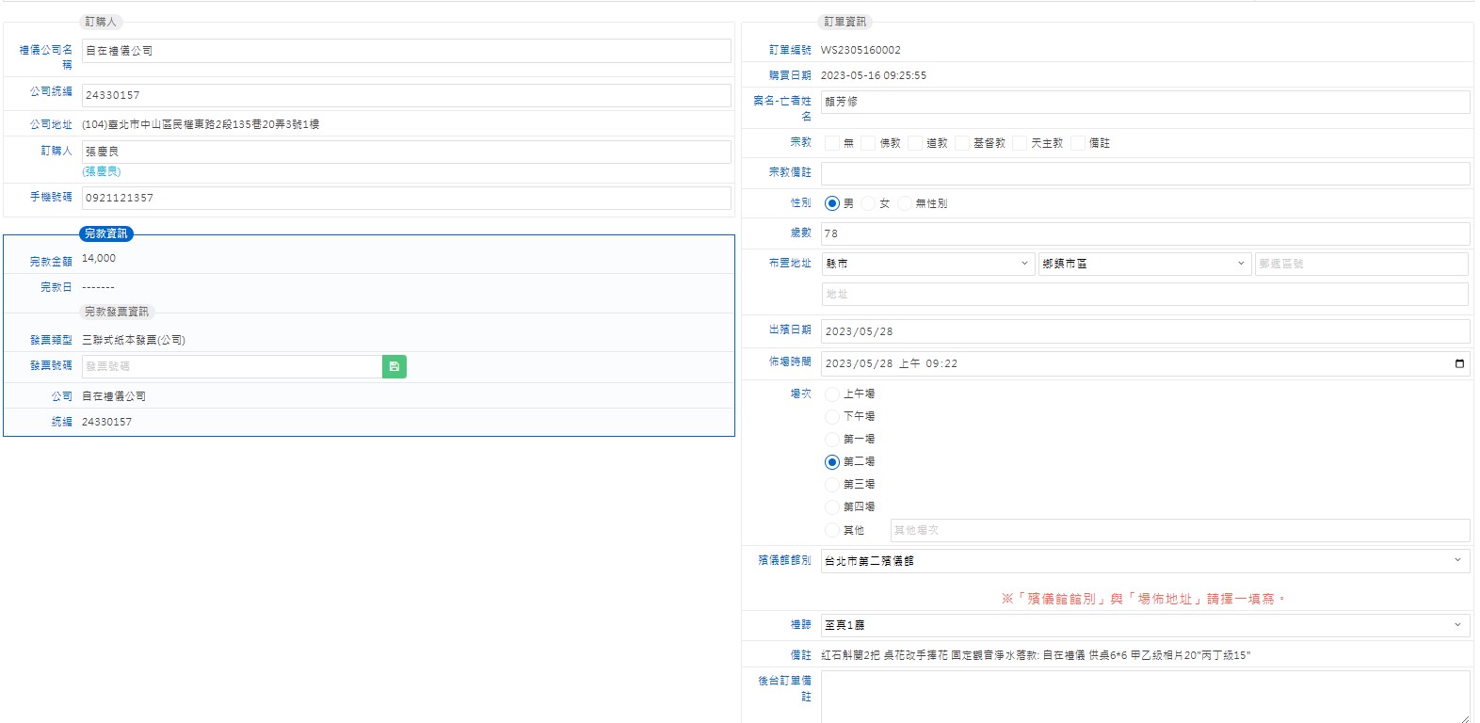Image resolution: width=1480 pixels, height=723 pixels.
Task: Click the (張慶良) link under 訂購人
Action: pos(102,171)
